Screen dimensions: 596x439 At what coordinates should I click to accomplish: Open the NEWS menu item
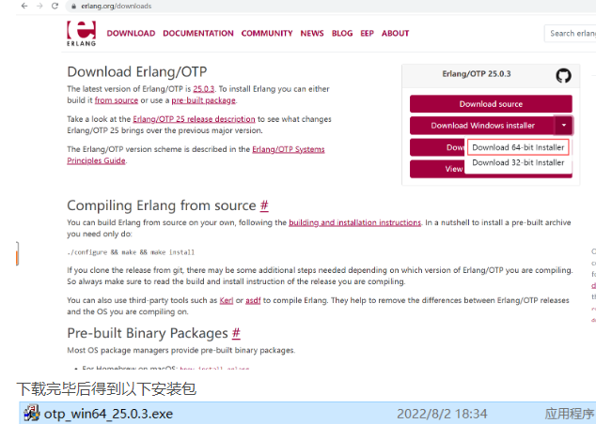tap(312, 34)
